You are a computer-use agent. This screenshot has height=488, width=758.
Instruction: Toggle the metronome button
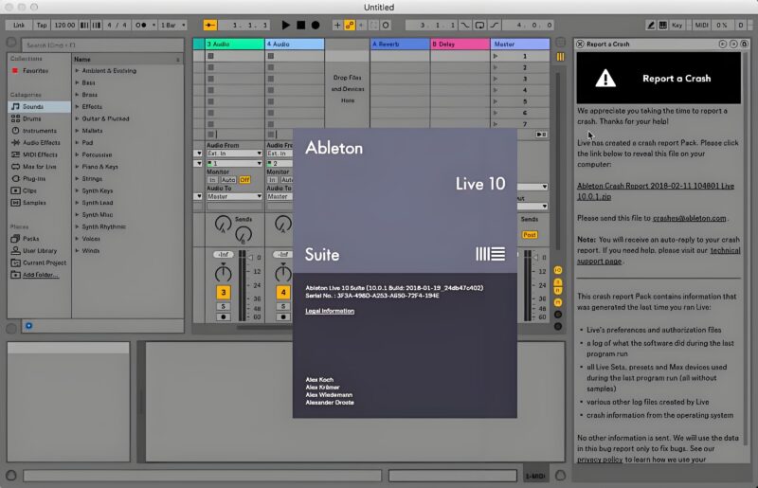141,26
